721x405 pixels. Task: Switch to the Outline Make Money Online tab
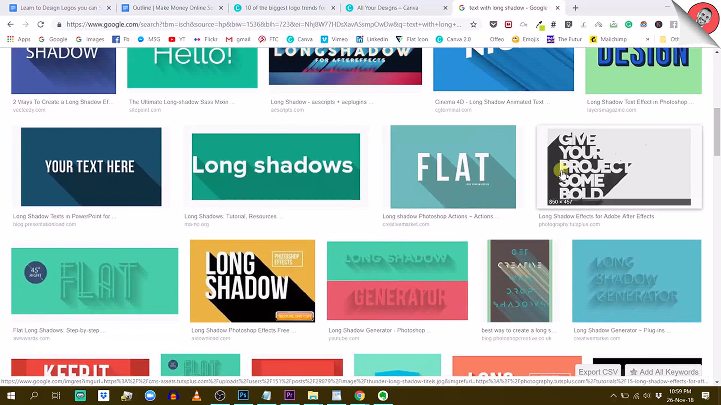(x=173, y=8)
